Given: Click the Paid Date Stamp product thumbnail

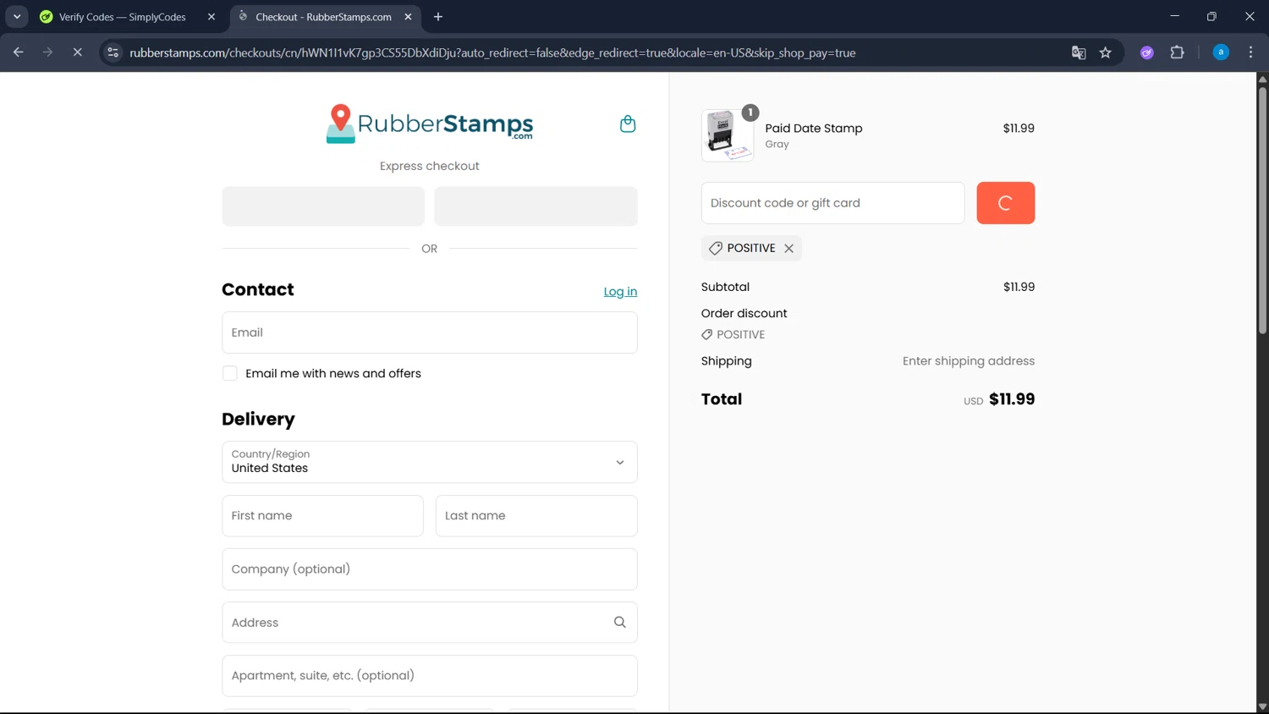Looking at the screenshot, I should coord(728,135).
